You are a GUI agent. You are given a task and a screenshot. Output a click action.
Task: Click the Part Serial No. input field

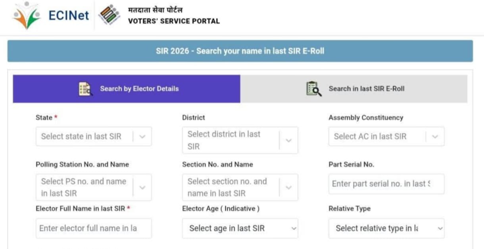(x=386, y=184)
